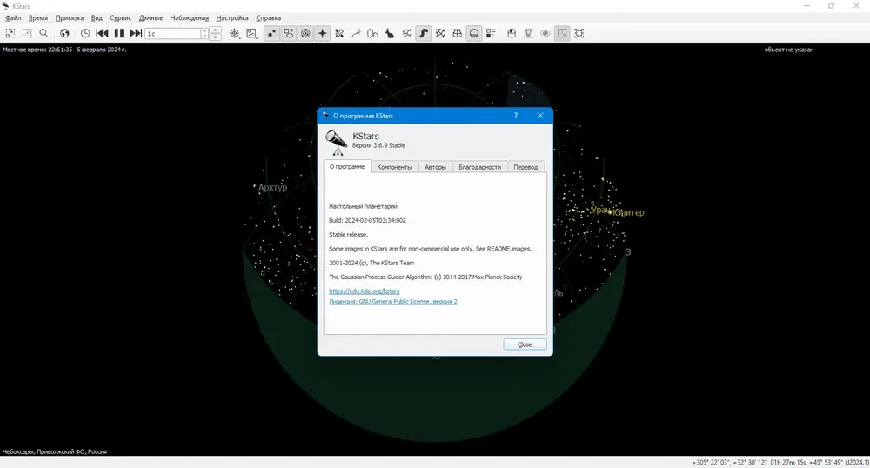Open the Файл menu
The image size is (870, 468).
(x=13, y=17)
